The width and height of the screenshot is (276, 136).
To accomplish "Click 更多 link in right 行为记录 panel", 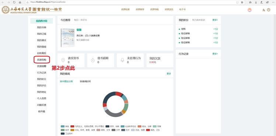I will (x=215, y=54).
